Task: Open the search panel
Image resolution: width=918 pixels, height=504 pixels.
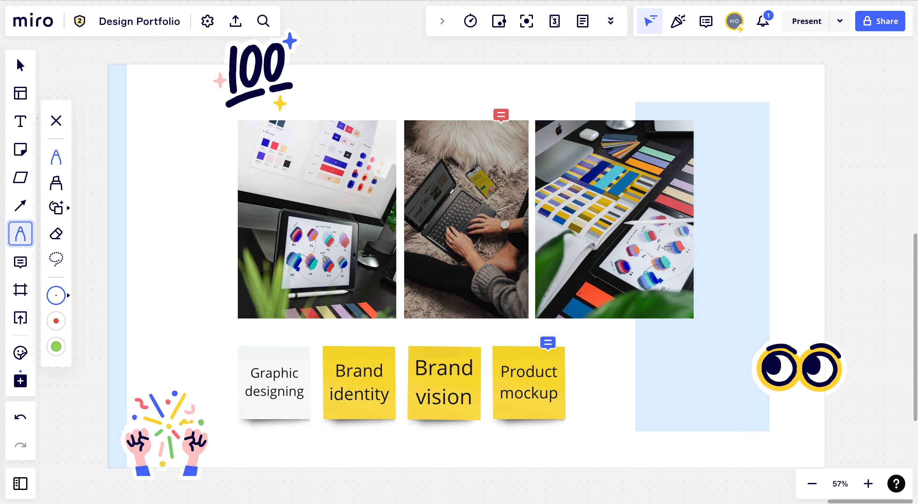Action: (263, 20)
